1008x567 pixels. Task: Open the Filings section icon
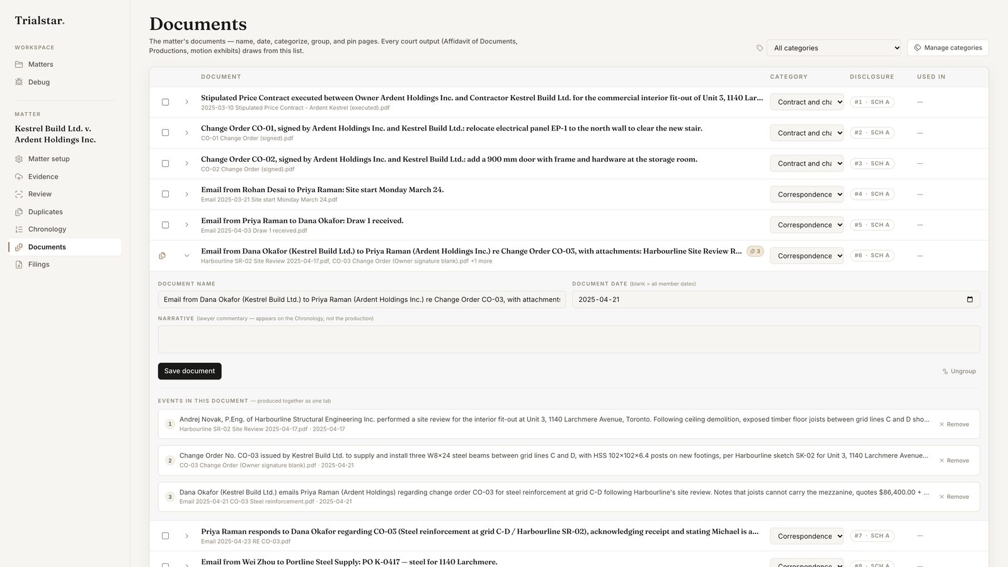[19, 265]
